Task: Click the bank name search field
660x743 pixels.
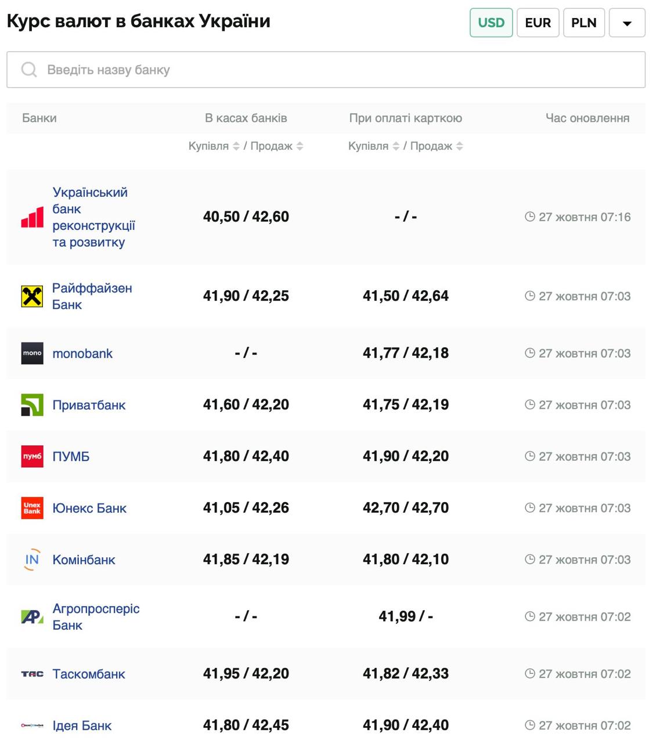Action: [326, 70]
